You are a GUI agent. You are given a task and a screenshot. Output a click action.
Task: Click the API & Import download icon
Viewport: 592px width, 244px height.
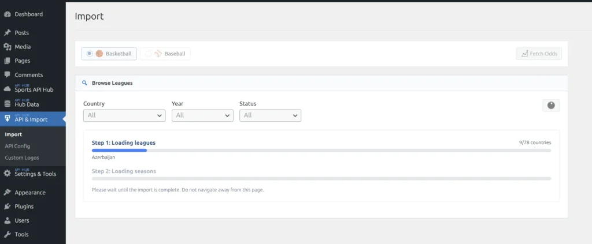[7, 119]
